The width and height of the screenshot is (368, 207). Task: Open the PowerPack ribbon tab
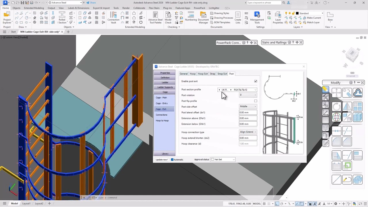click(x=200, y=8)
